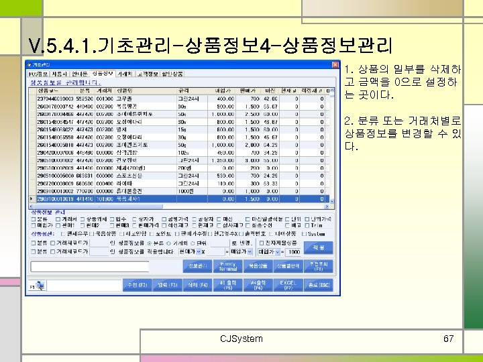The width and height of the screenshot is (483, 362).
Task: Click the field showing 1000
Action: pyautogui.click(x=292, y=252)
